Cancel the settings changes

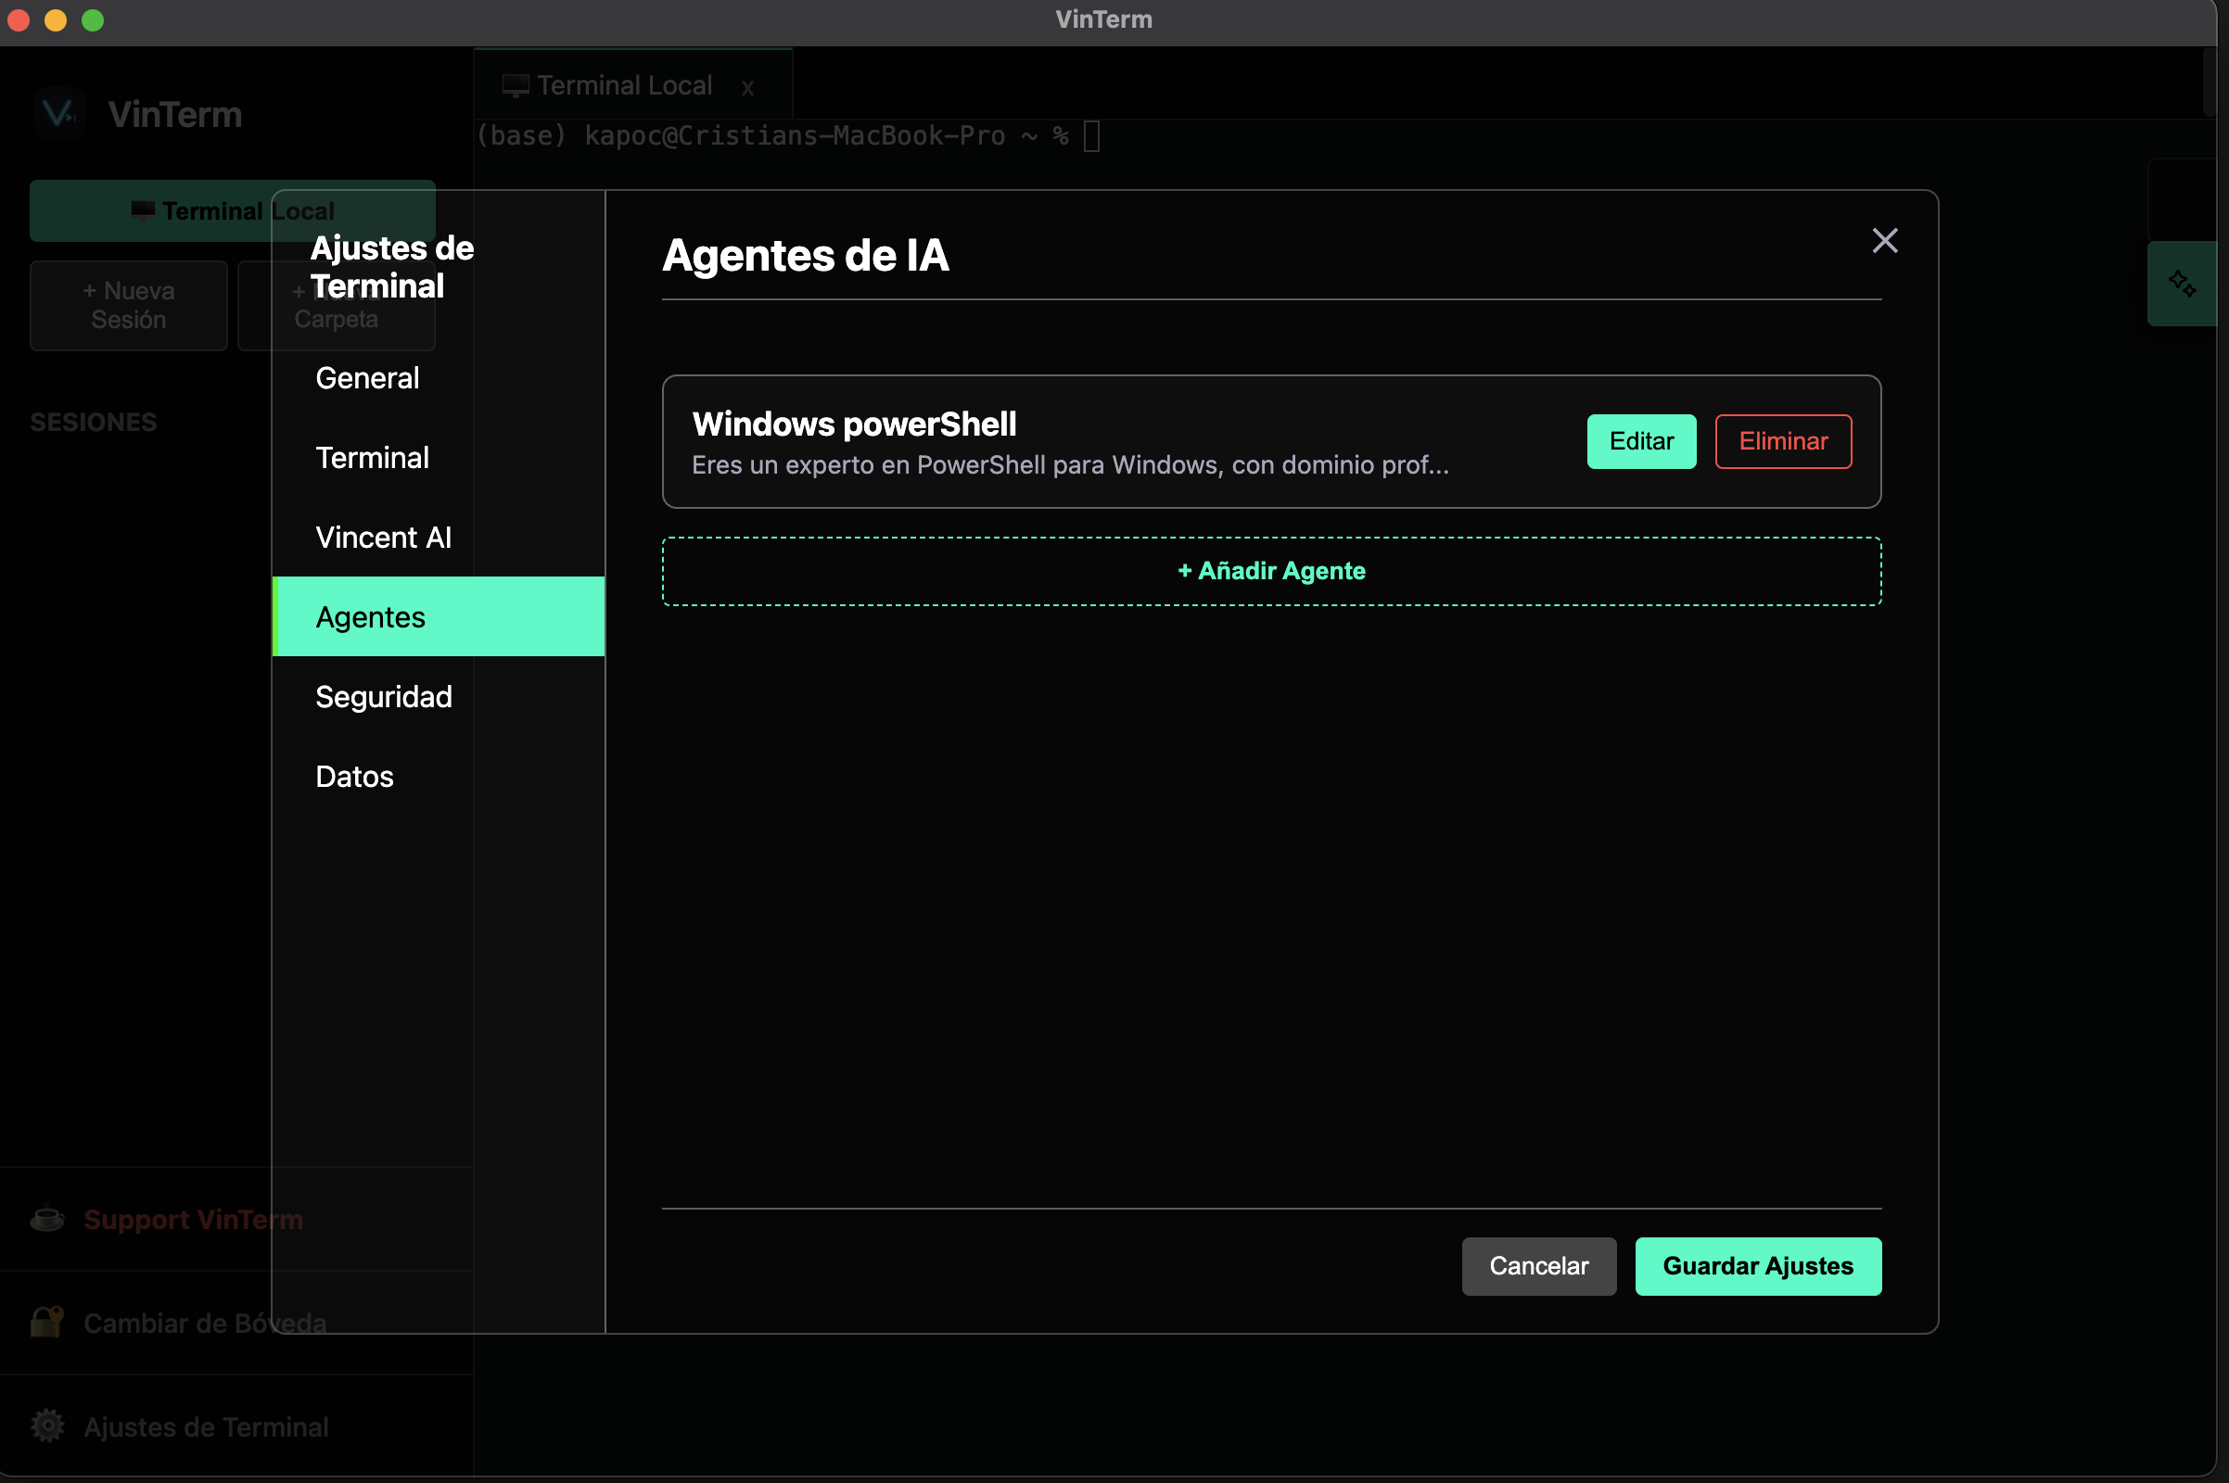tap(1538, 1265)
